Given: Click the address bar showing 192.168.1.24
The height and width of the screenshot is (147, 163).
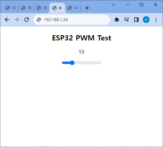Looking at the screenshot, I should pyautogui.click(x=72, y=20).
